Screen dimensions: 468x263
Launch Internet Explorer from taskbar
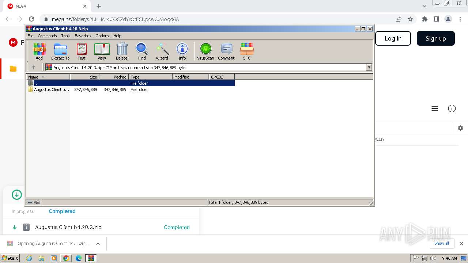tap(29, 258)
